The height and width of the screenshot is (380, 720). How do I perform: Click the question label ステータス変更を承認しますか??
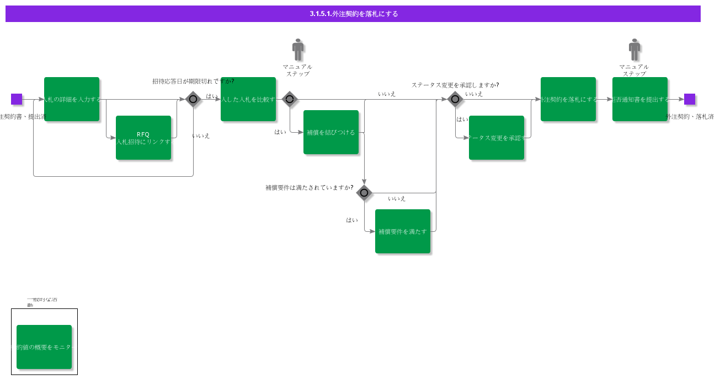pyautogui.click(x=455, y=85)
